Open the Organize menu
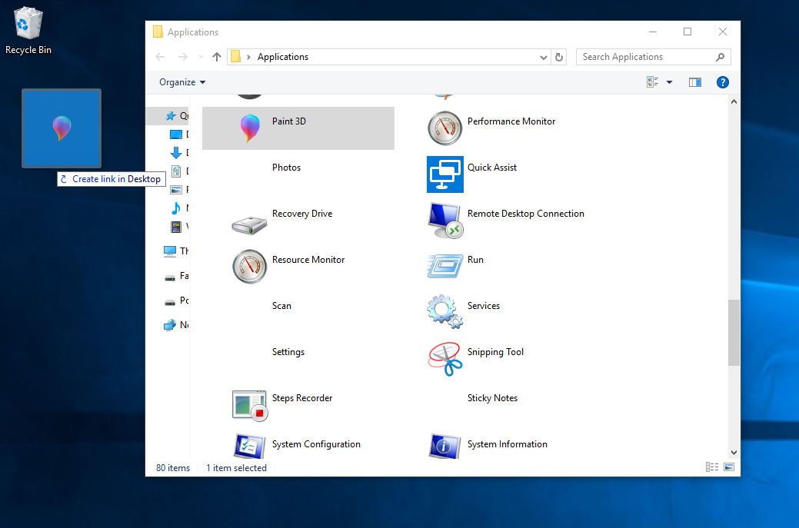Image resolution: width=799 pixels, height=528 pixels. click(x=182, y=82)
